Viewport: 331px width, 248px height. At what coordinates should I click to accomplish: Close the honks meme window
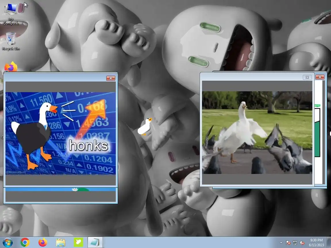111,78
